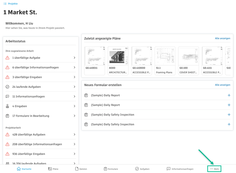Screen dimensions: 236x173
Task: Click the Mehr ellipsis icon
Action: pos(212,169)
